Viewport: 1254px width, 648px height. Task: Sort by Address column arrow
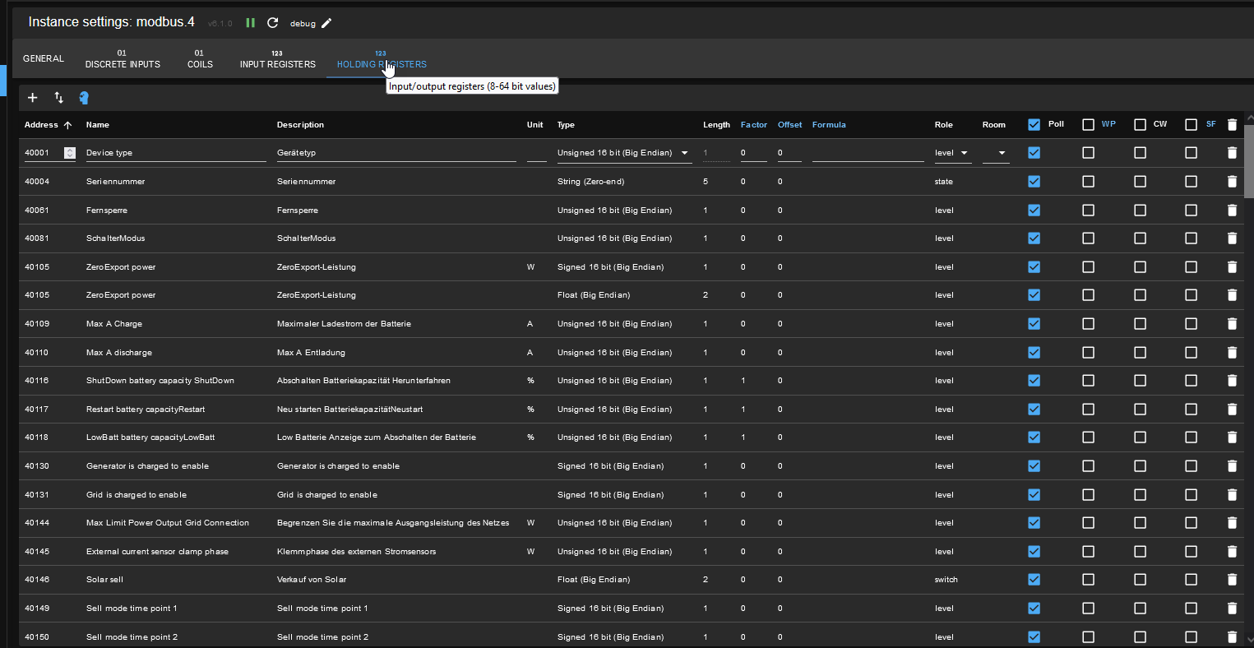tap(67, 125)
